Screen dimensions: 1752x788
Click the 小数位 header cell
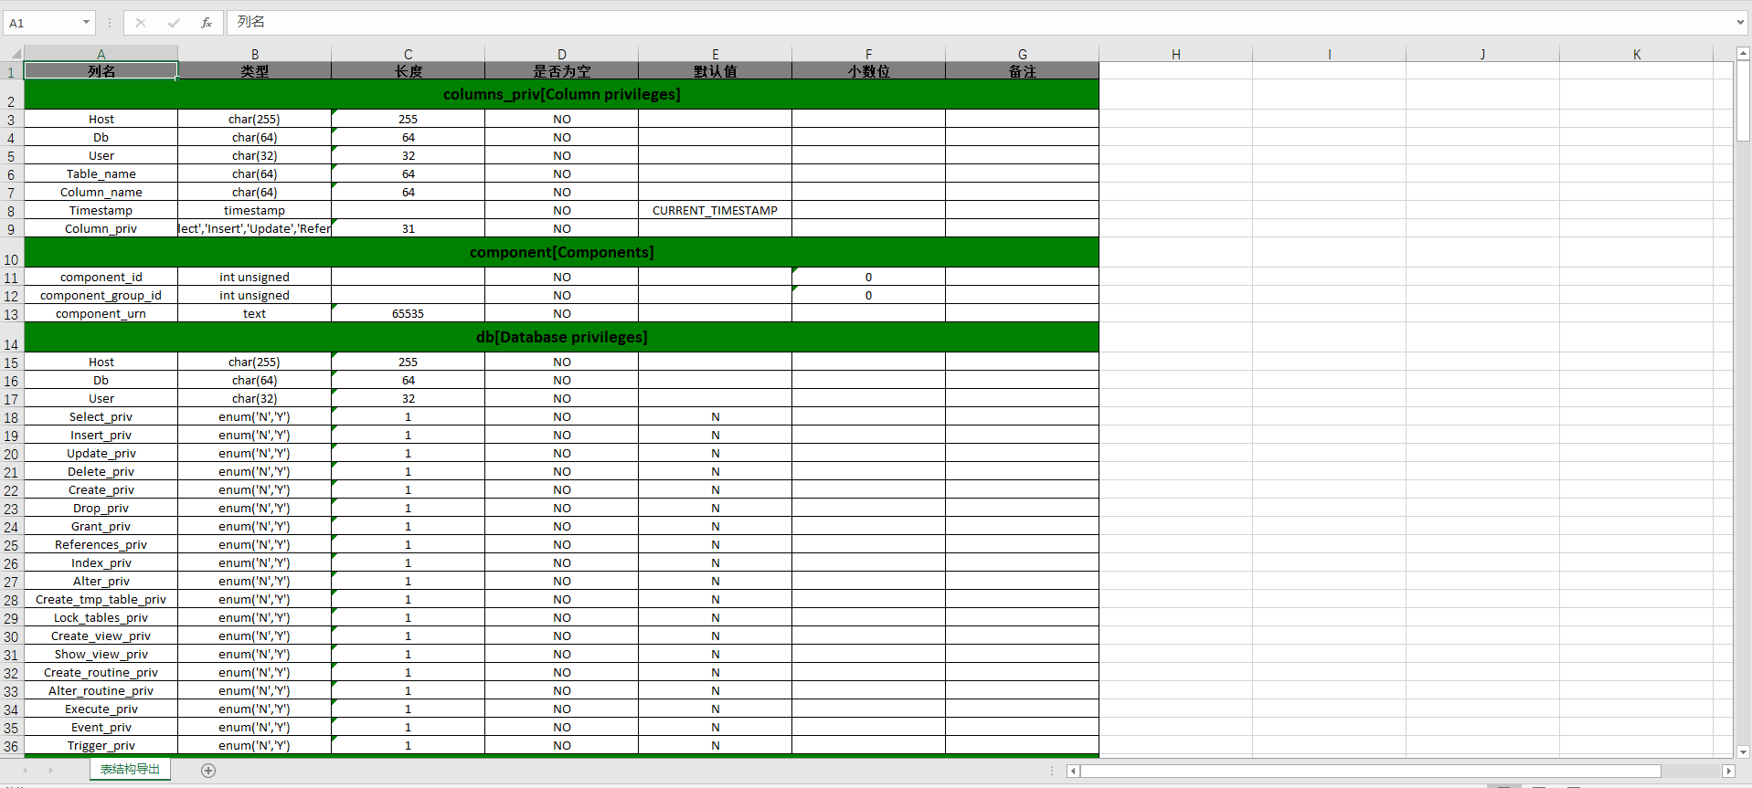pos(869,71)
